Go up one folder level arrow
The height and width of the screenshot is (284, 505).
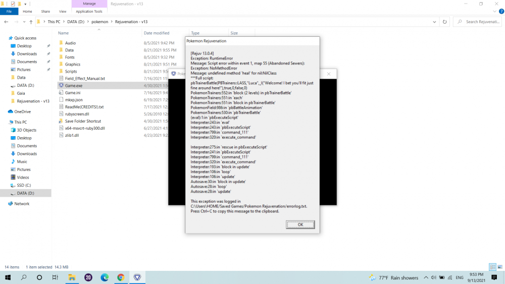tap(31, 22)
